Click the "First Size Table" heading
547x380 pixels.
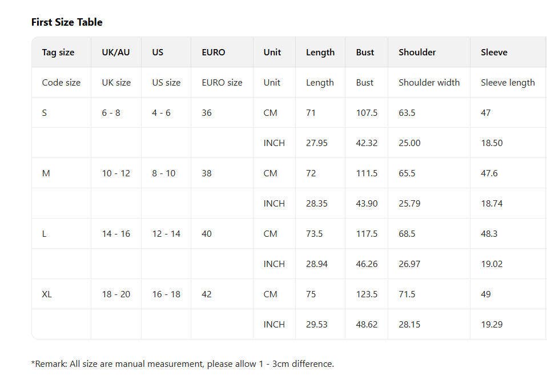[x=67, y=22]
